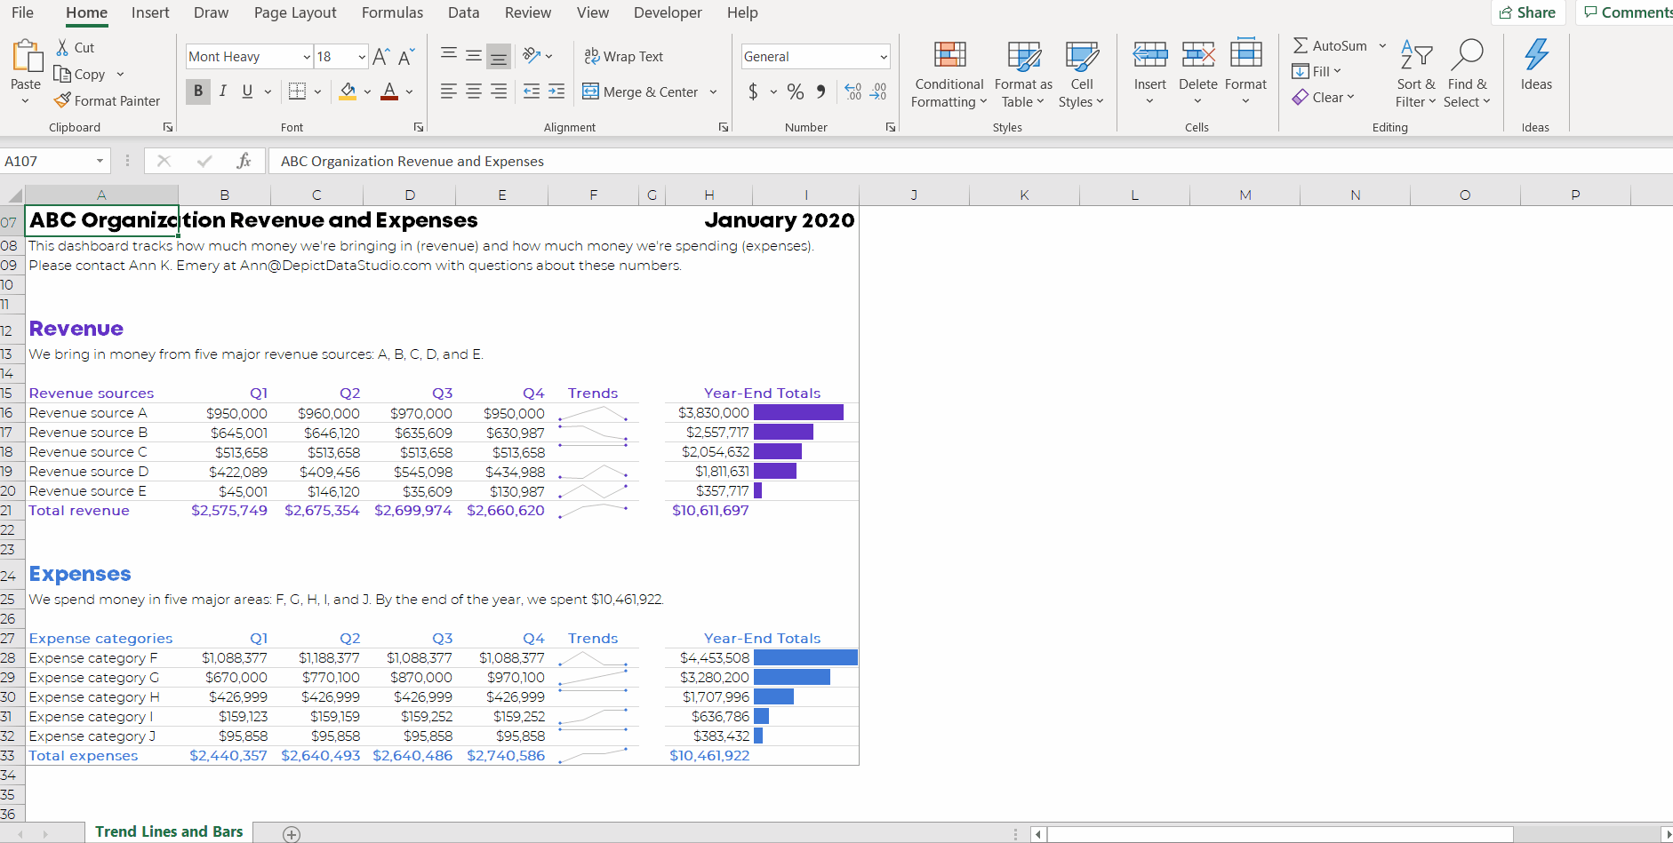Click the Share button
The height and width of the screenshot is (843, 1673).
coord(1527,12)
